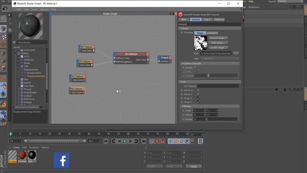Open Function menu in material manager
The height and width of the screenshot is (173, 307).
(x=34, y=148)
